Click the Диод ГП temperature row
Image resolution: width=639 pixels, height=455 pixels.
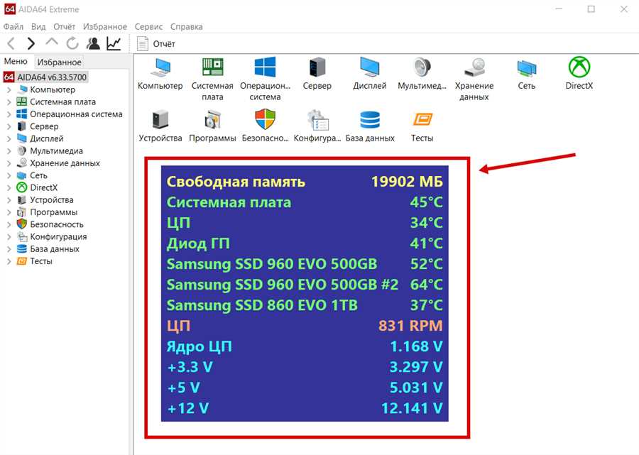pos(305,243)
